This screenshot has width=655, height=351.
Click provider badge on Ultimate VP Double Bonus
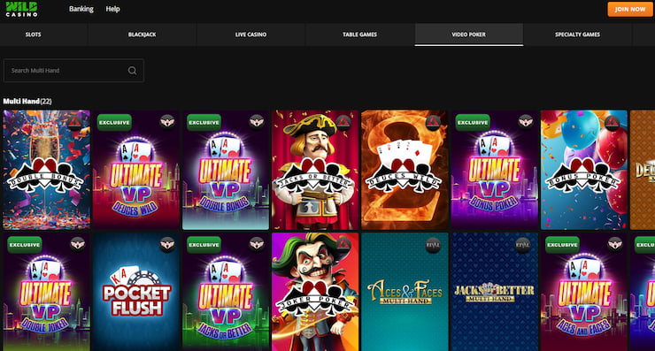[x=257, y=121]
